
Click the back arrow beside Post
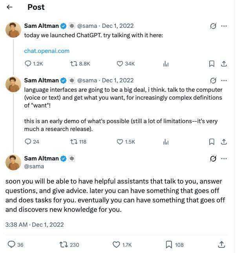pyautogui.click(x=10, y=7)
